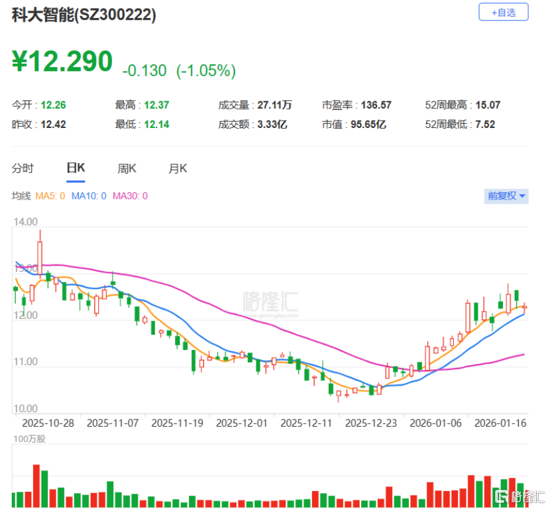
Task: Click the 均线 moving averages indicator label
Action: [x=23, y=197]
